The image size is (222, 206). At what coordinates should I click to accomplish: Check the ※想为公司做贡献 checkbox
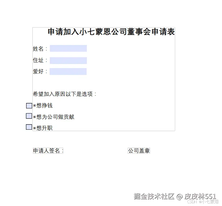point(29,116)
